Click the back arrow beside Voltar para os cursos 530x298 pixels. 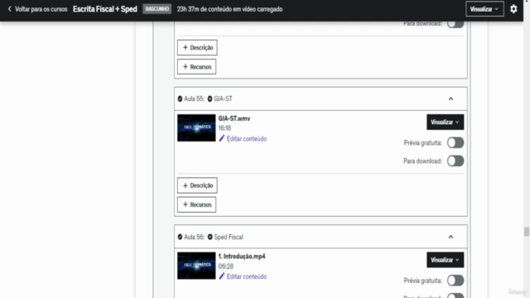(x=9, y=9)
